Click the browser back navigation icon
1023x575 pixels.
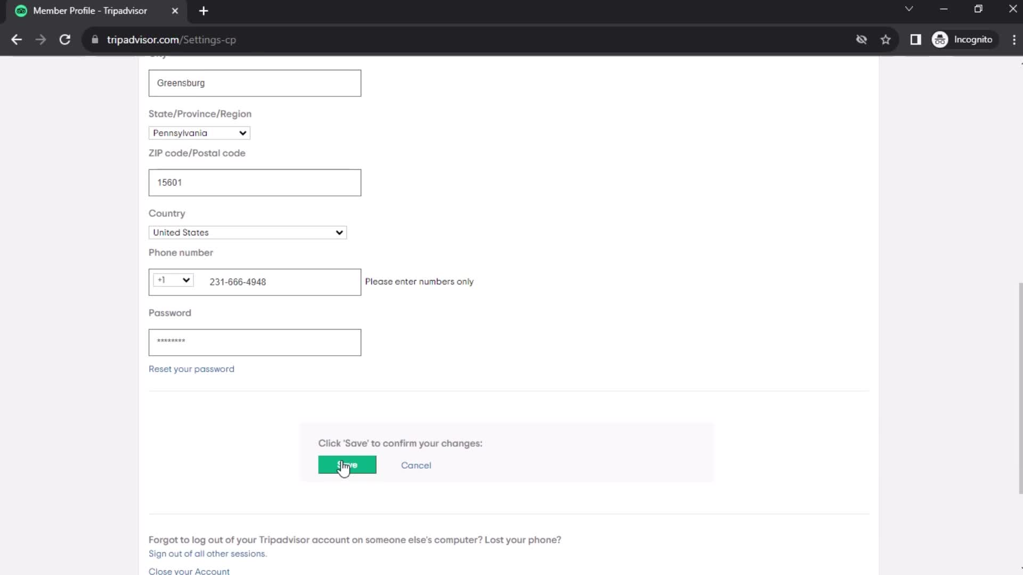click(x=17, y=39)
